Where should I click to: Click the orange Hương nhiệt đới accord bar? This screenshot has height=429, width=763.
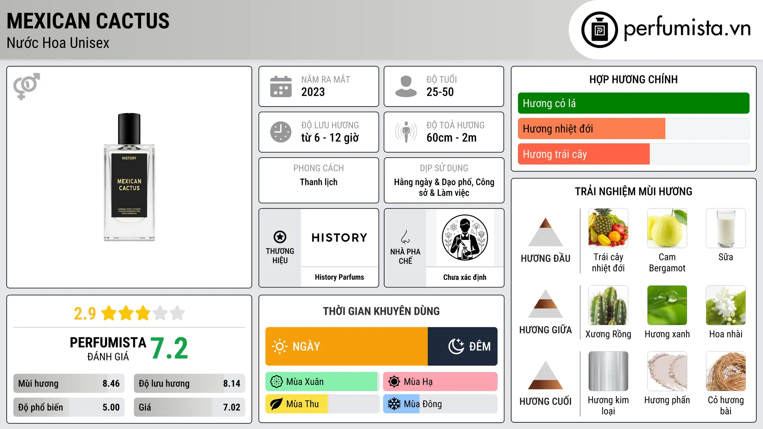click(x=591, y=129)
